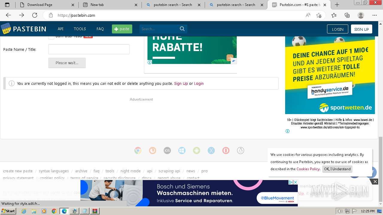Open the Windows Start button
This screenshot has height=215, width=383.
coord(8,211)
